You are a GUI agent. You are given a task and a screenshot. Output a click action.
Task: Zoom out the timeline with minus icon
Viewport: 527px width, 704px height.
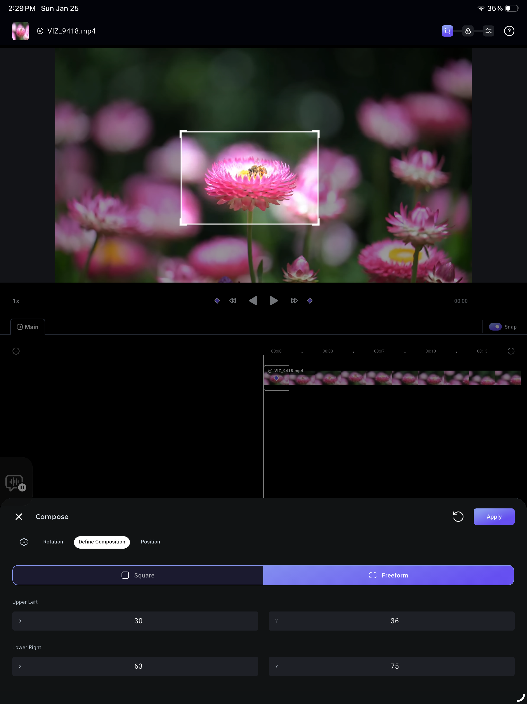pyautogui.click(x=16, y=351)
